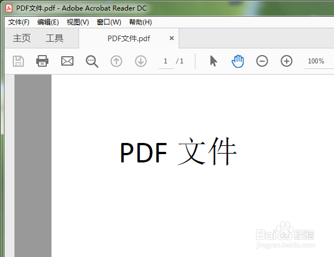Switch to the 主页 tab
Viewport: 334px width, 257px height.
click(x=22, y=38)
